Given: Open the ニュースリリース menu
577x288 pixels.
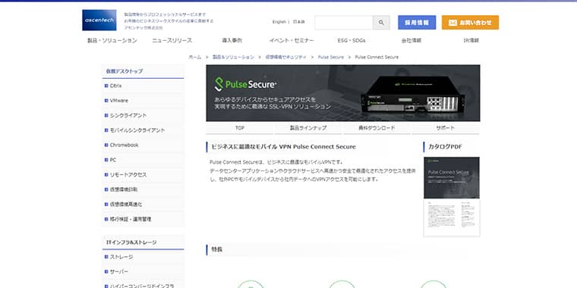Looking at the screenshot, I should (x=172, y=40).
